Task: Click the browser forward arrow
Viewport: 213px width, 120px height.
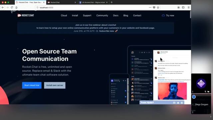Action: (x=7, y=7)
